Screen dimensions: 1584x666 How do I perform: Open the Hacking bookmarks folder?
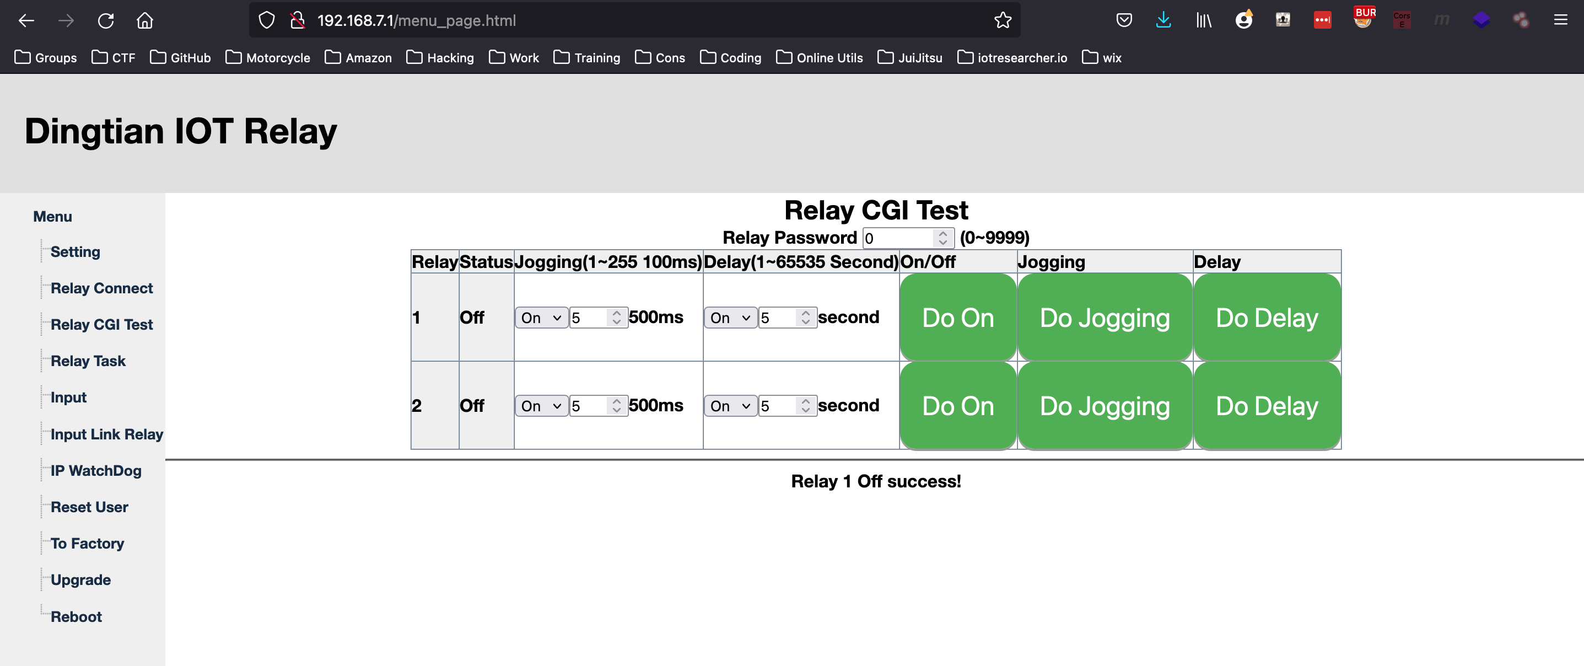coord(440,58)
